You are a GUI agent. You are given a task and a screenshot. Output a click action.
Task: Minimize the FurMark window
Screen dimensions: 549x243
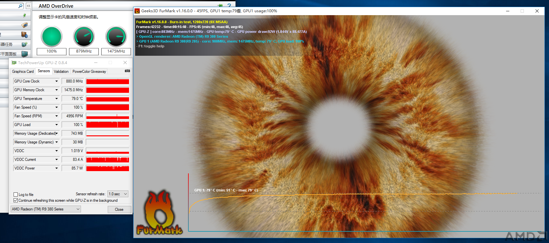508,11
